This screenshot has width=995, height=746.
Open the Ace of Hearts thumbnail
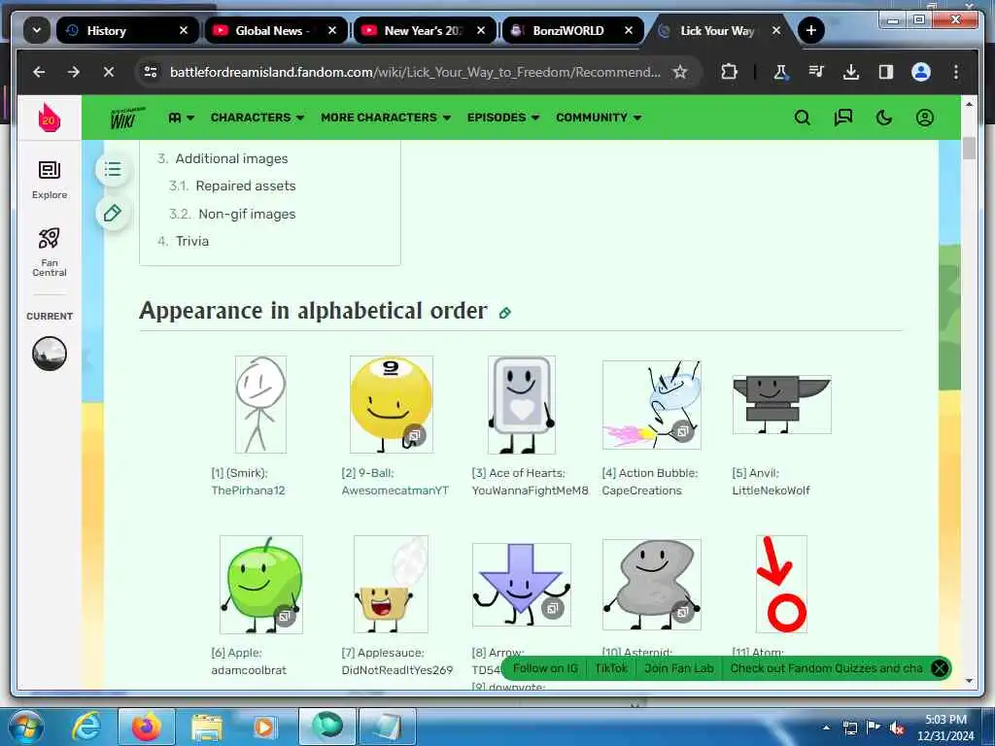coord(522,405)
